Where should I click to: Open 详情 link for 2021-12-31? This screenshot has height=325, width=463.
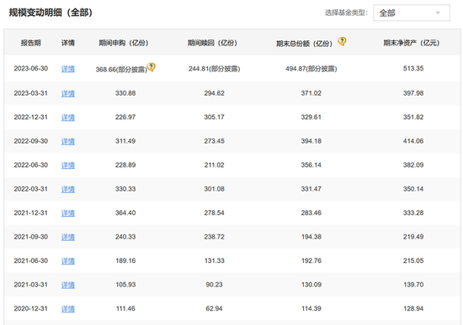point(68,212)
